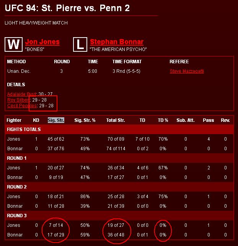Click the Pass column header
The height and width of the screenshot is (246, 238).
click(209, 120)
